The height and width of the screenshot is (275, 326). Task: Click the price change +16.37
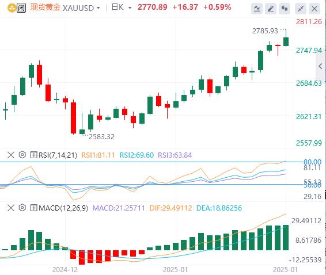pos(185,7)
